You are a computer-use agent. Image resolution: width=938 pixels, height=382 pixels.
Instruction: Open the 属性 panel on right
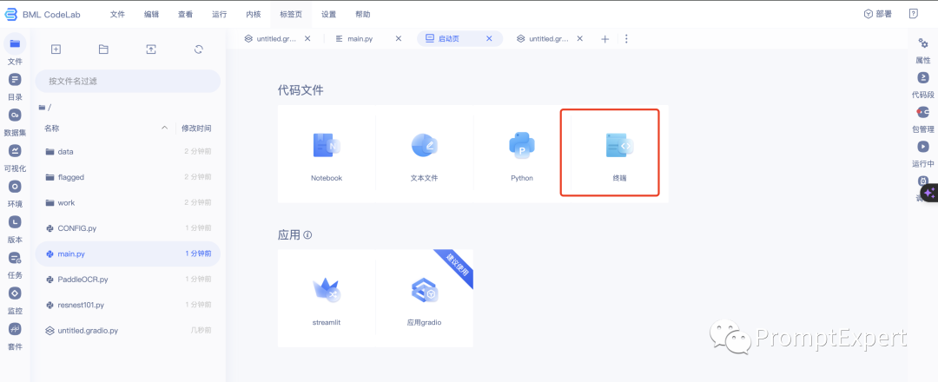point(923,50)
